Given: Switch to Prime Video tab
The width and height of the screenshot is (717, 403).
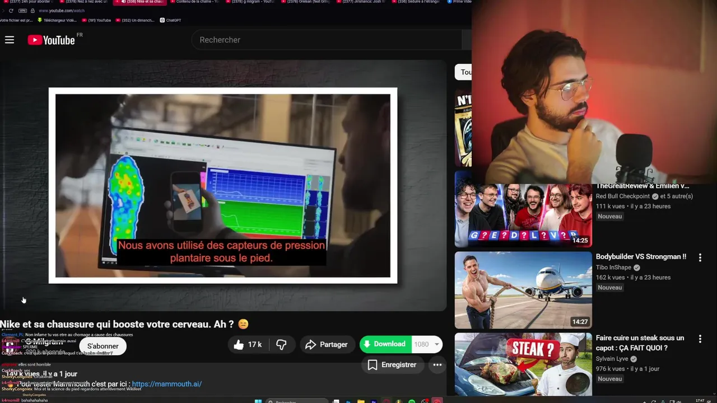Looking at the screenshot, I should pyautogui.click(x=459, y=2).
